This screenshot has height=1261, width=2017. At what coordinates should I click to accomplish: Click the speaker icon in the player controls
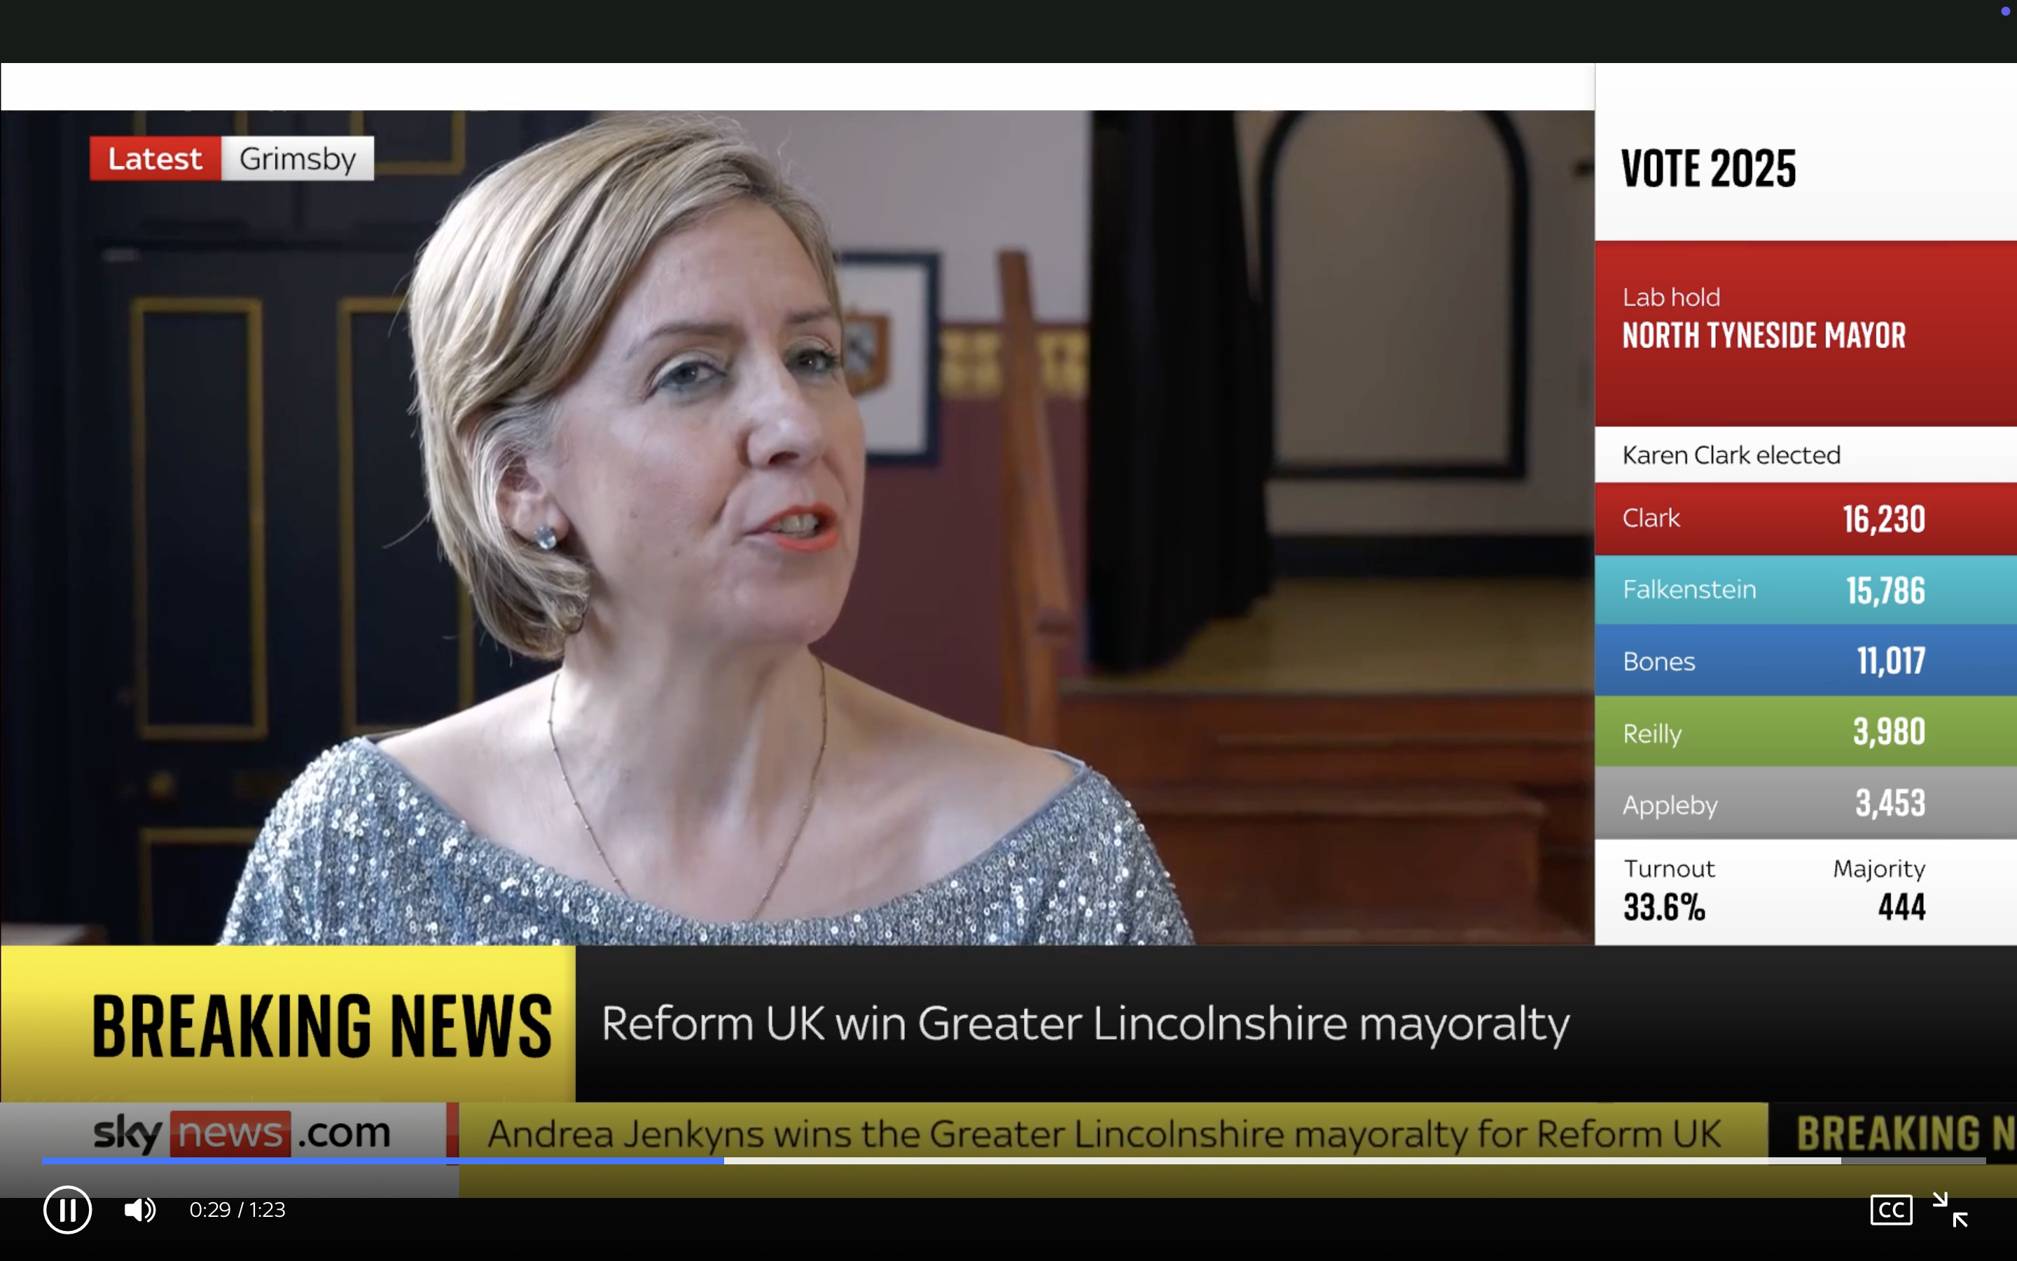pyautogui.click(x=139, y=1209)
